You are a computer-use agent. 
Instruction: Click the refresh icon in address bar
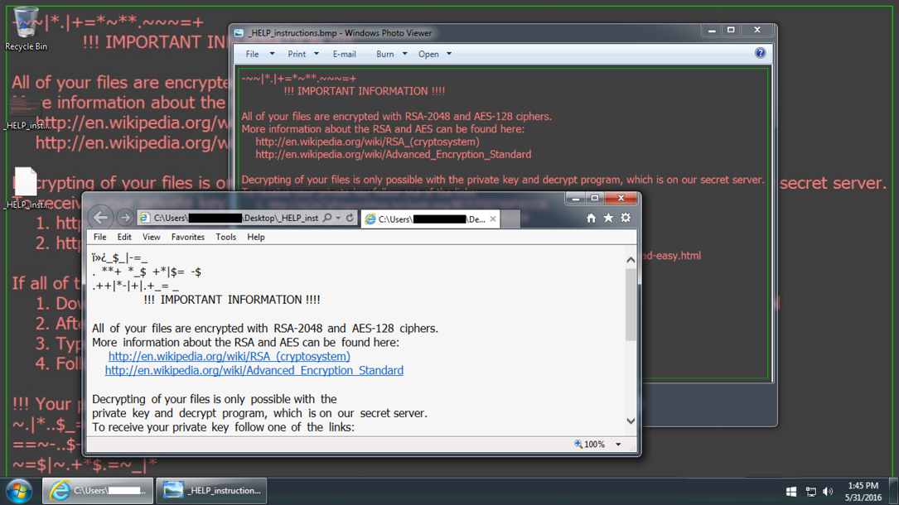pos(350,219)
